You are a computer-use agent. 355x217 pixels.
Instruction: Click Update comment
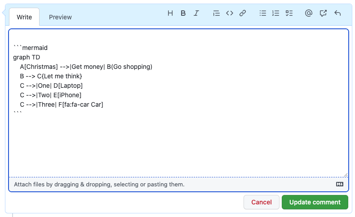click(x=315, y=202)
